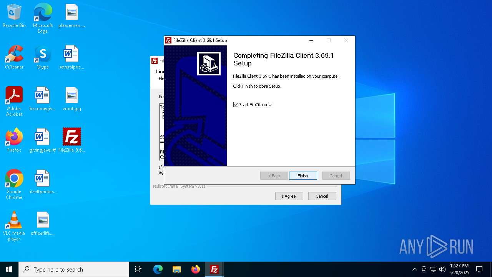Select the givingjava.rtf document

point(43,141)
